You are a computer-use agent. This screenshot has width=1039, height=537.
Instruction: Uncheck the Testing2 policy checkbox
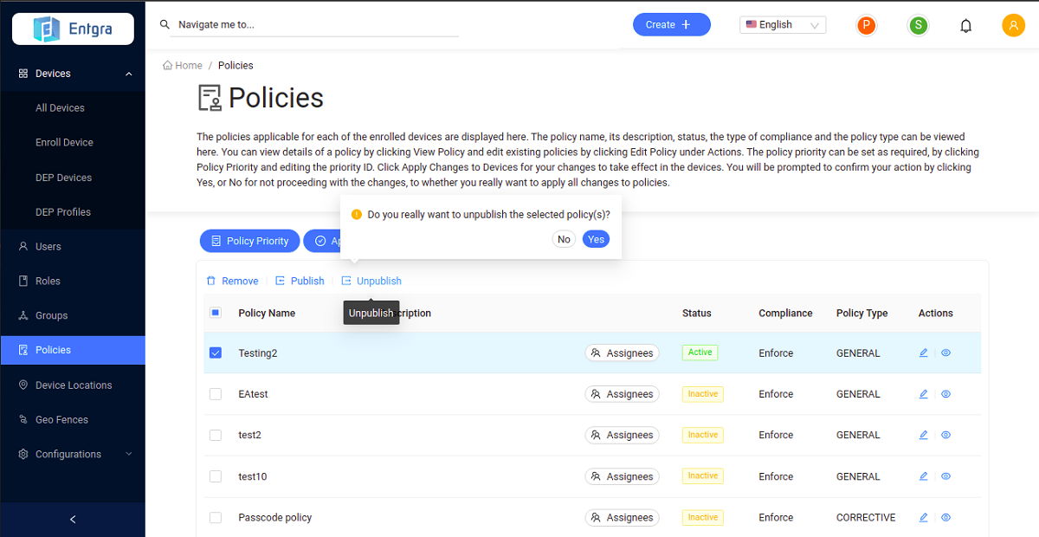pos(216,353)
